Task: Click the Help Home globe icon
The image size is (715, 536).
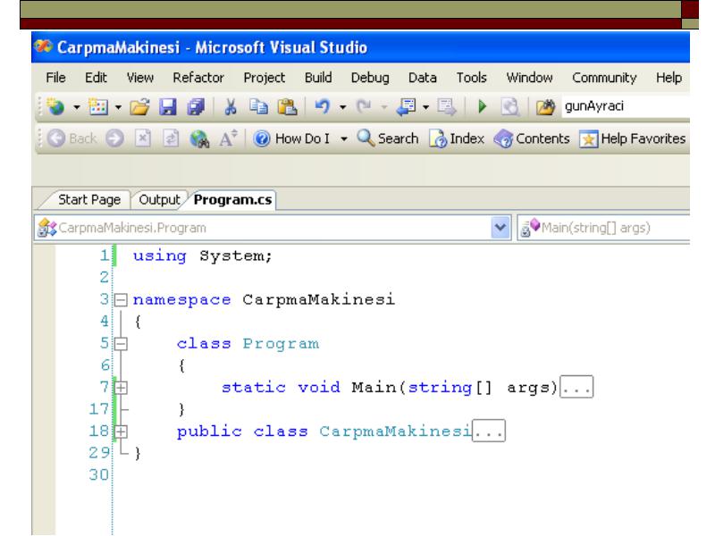Action: coord(199,138)
